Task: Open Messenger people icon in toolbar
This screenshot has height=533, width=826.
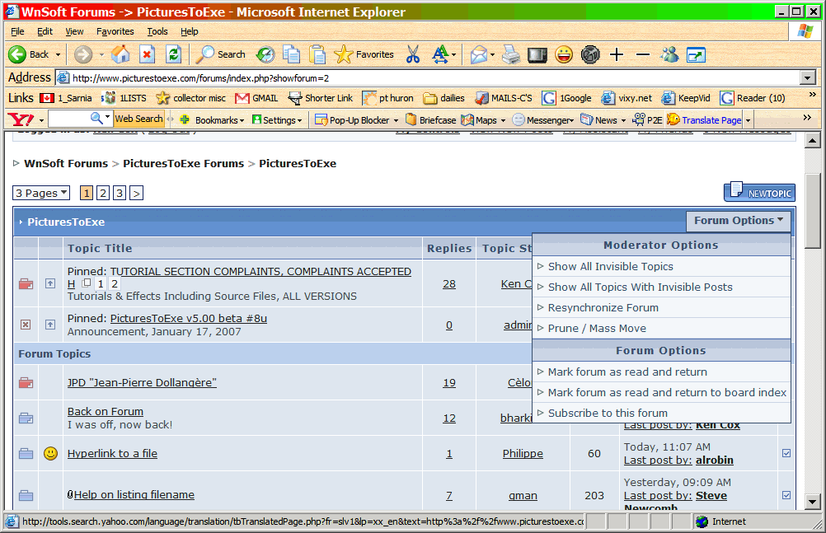Action: pyautogui.click(x=669, y=54)
